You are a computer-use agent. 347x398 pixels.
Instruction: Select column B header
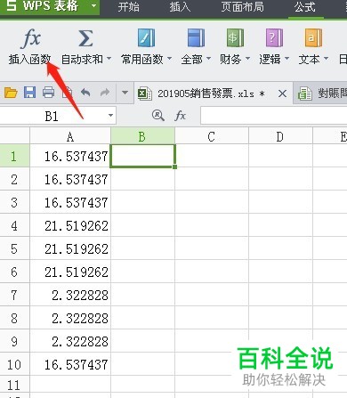pos(142,137)
